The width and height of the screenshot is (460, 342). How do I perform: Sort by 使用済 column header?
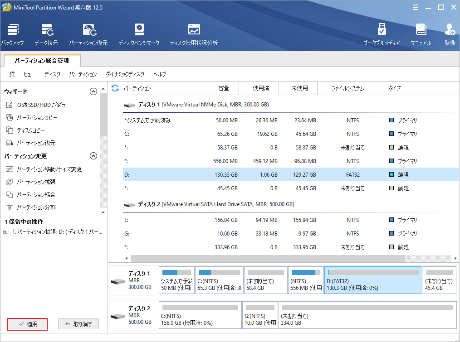coord(259,88)
